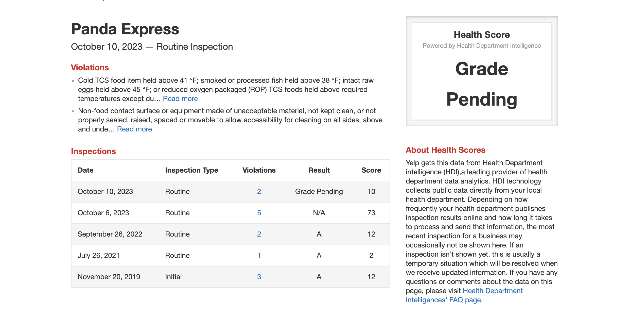Click the Result column header
This screenshot has width=630, height=333.
319,170
